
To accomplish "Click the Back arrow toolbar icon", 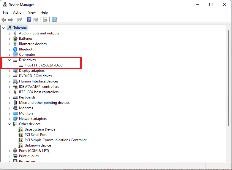I will coord(4,20).
